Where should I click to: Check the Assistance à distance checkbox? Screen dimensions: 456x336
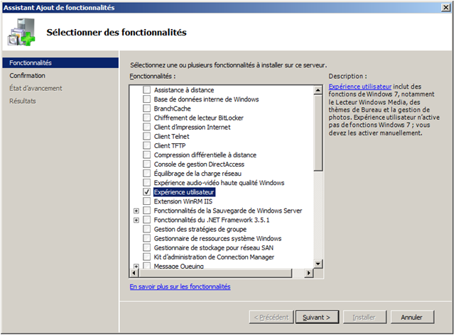[147, 90]
